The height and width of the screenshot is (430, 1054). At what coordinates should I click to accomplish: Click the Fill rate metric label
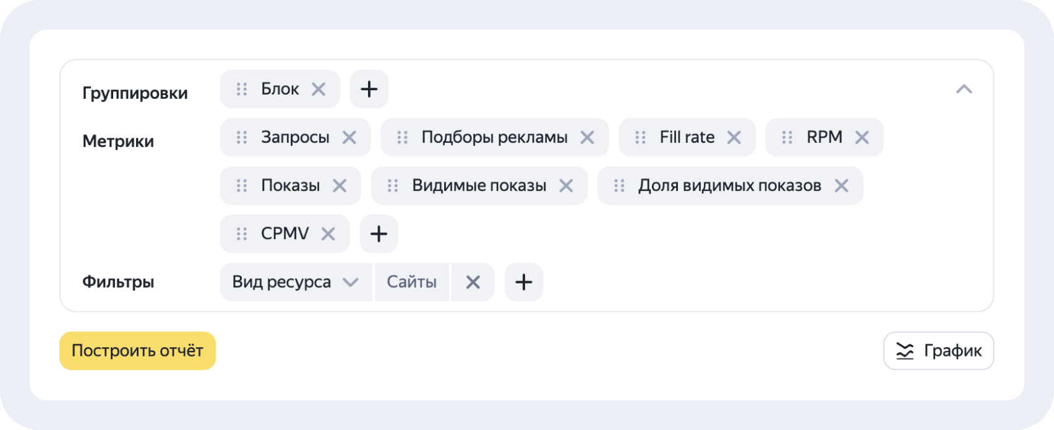click(x=687, y=137)
